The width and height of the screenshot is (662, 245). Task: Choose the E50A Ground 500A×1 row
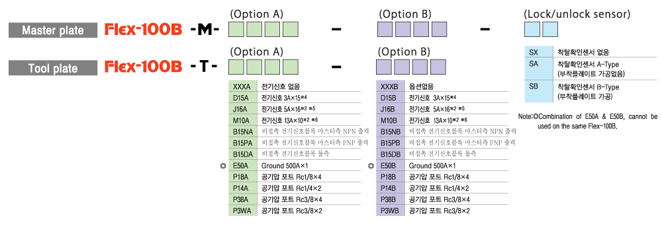[295, 166]
